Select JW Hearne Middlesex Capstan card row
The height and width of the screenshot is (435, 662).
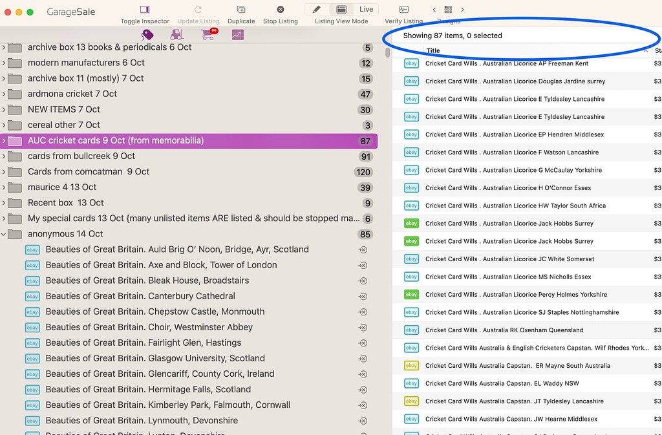point(527,419)
